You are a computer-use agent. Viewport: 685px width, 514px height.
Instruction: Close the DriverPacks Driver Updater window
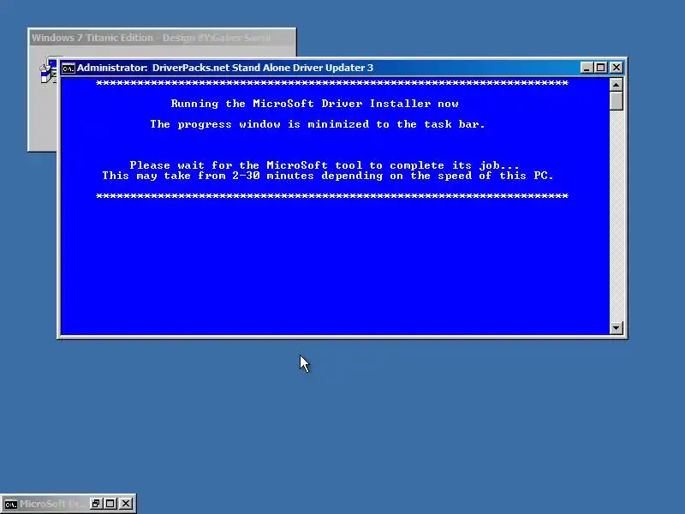point(616,68)
